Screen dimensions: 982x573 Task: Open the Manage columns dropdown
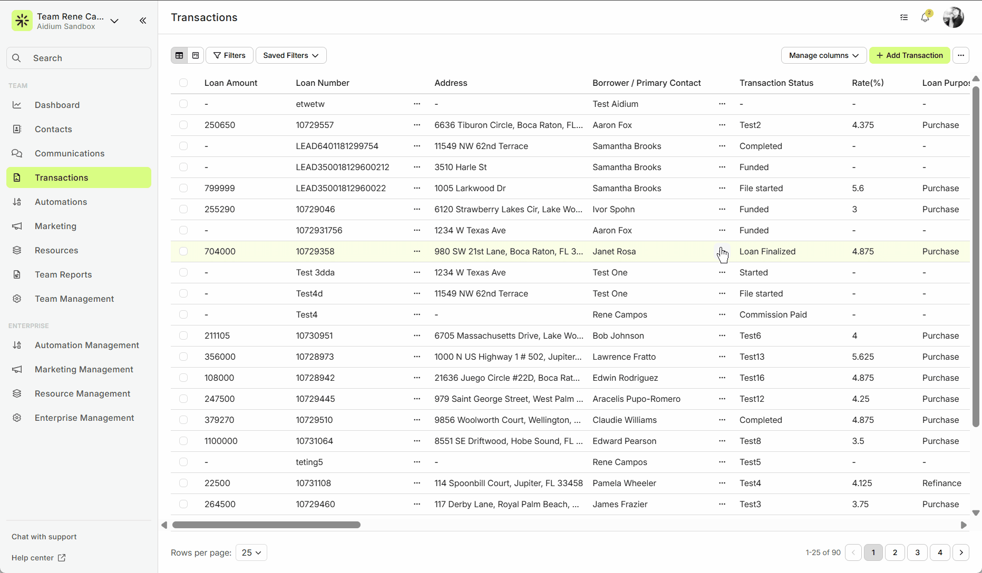coord(823,55)
